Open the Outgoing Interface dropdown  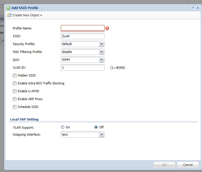point(102,134)
